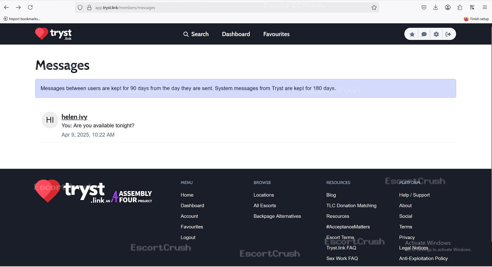
Task: Click Logout in the footer menu
Action: click(x=188, y=238)
